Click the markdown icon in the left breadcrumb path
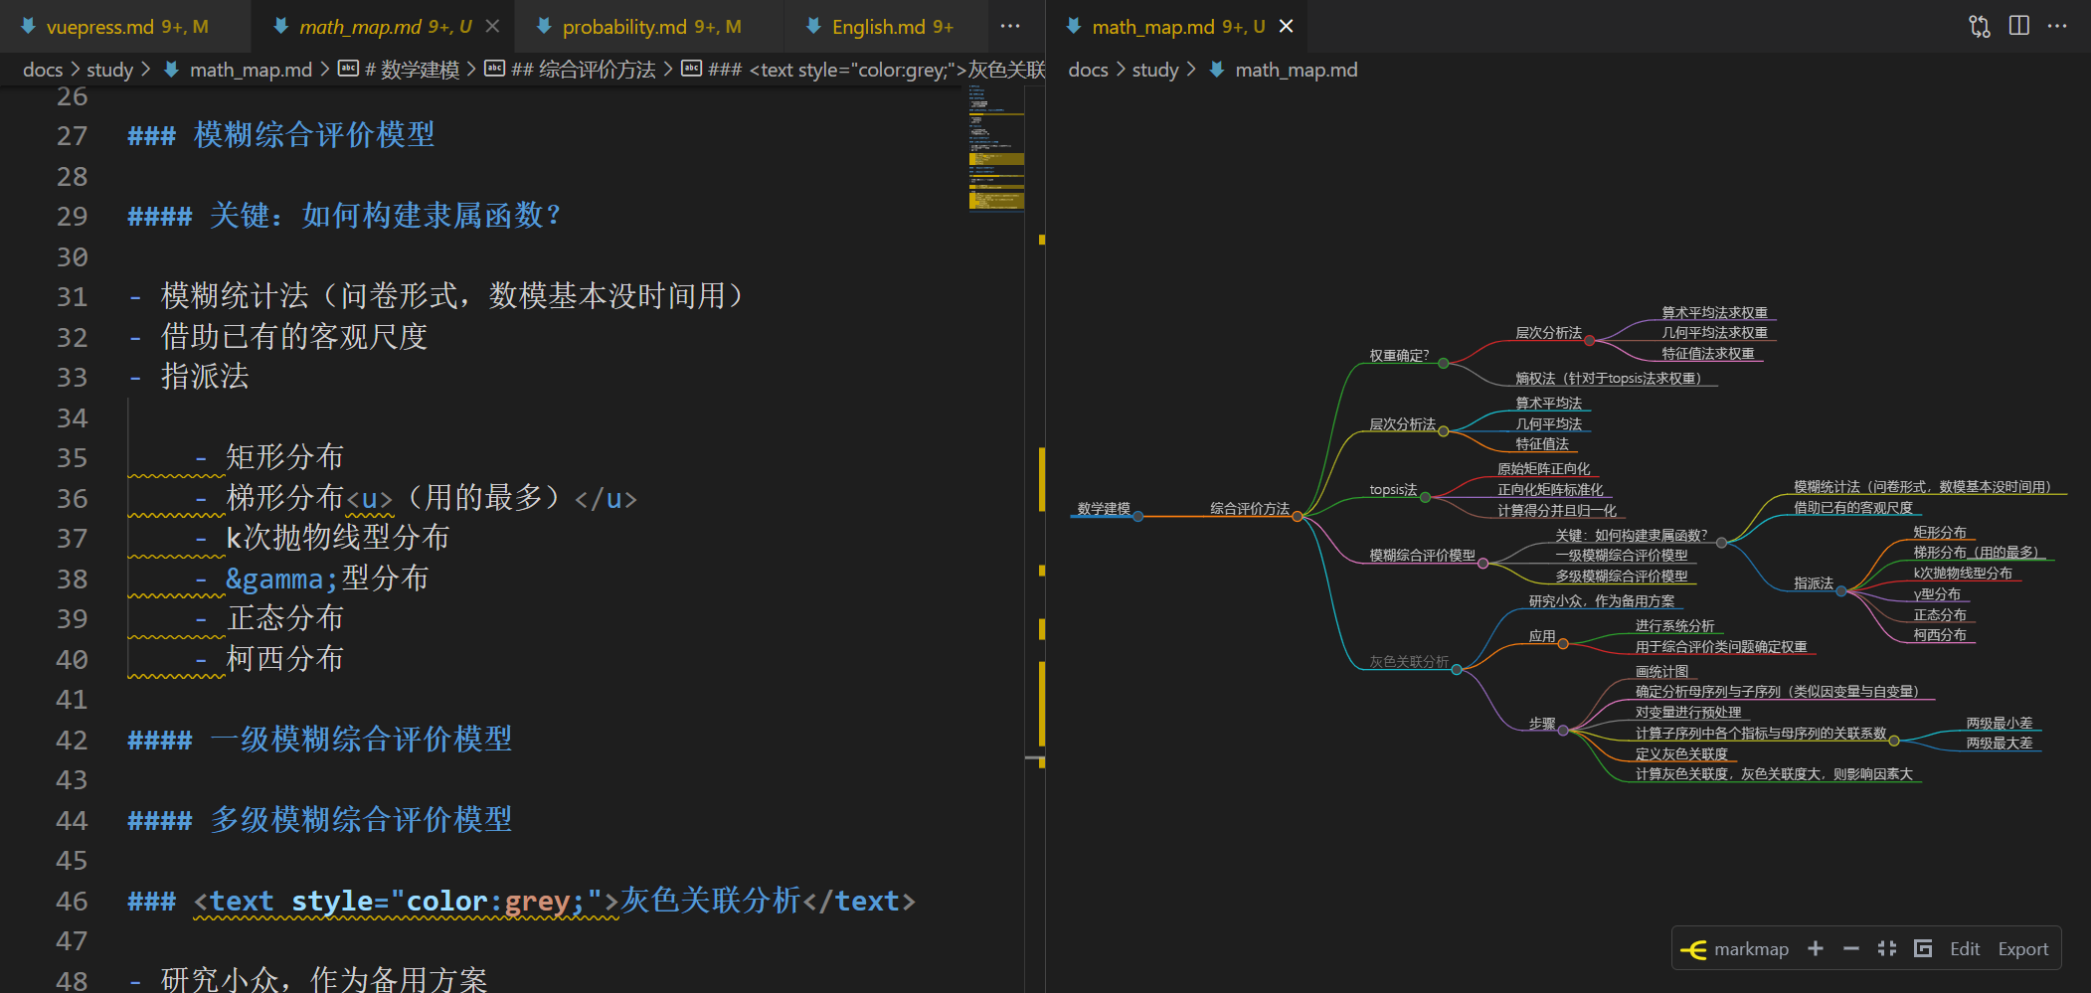The width and height of the screenshot is (2091, 993). point(171,70)
